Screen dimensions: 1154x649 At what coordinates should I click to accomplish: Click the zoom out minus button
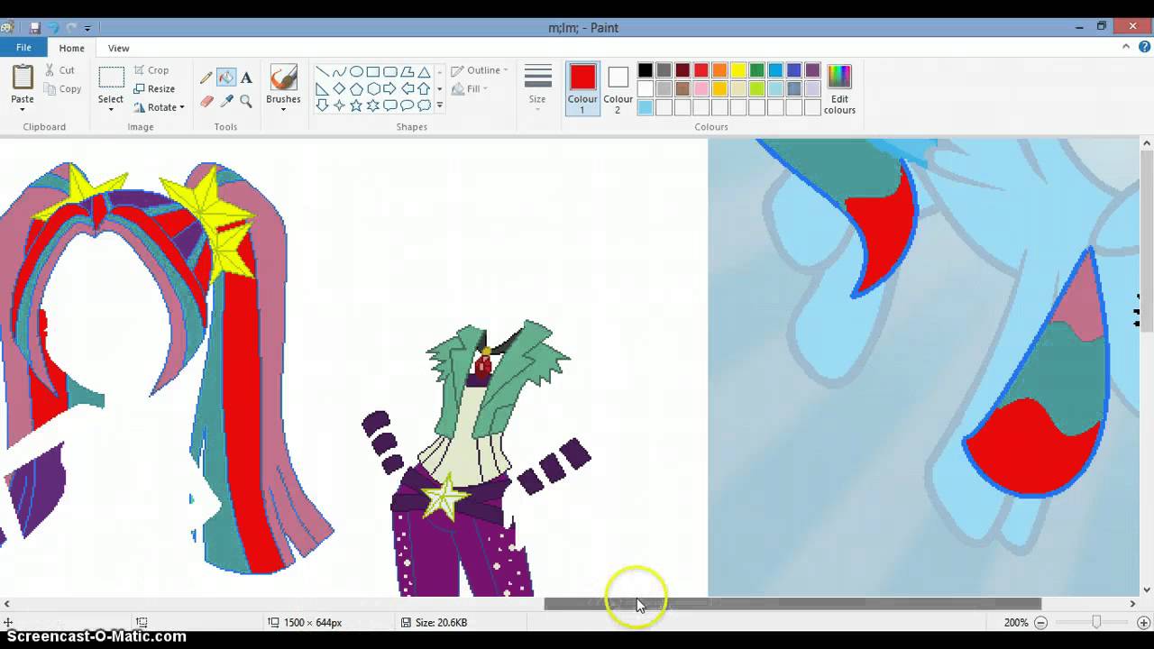[x=1040, y=622]
